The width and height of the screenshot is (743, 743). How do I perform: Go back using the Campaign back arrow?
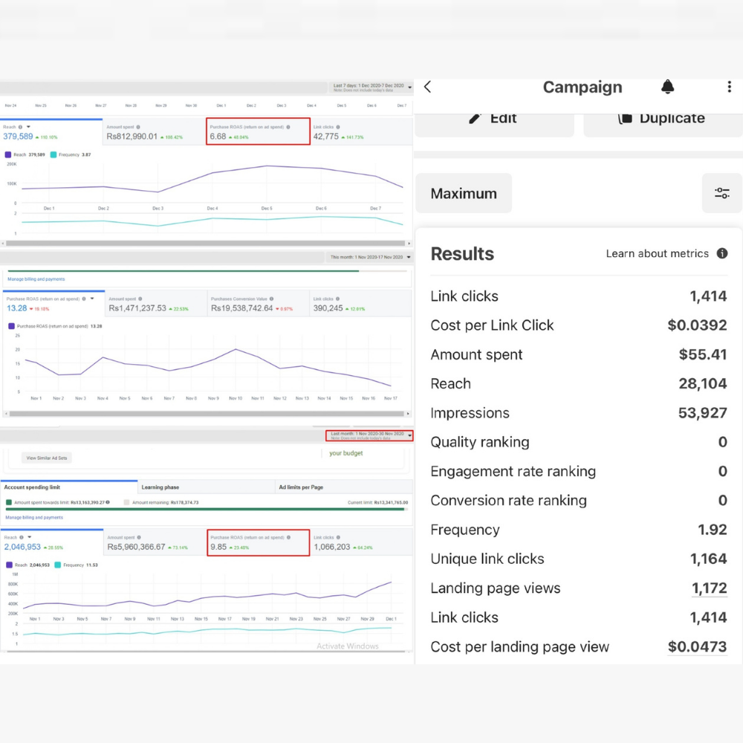click(x=427, y=87)
